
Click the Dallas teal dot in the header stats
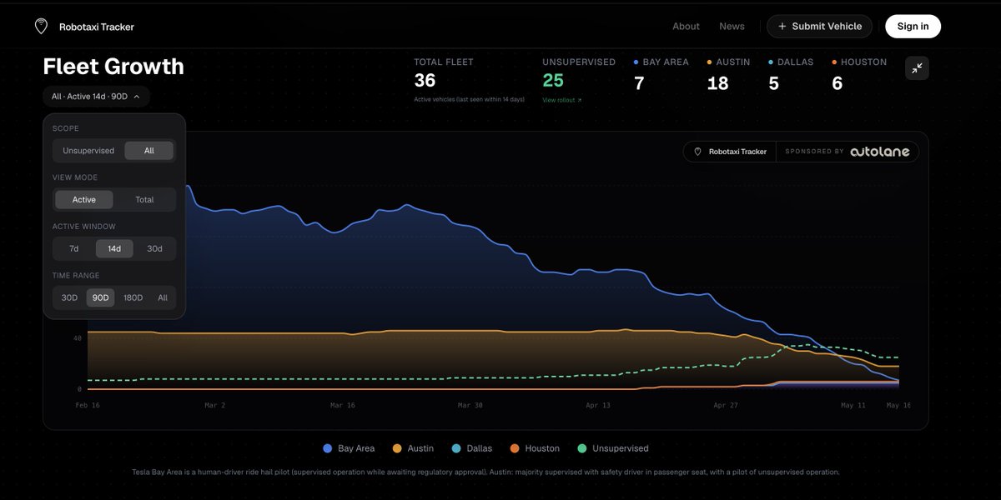point(772,62)
